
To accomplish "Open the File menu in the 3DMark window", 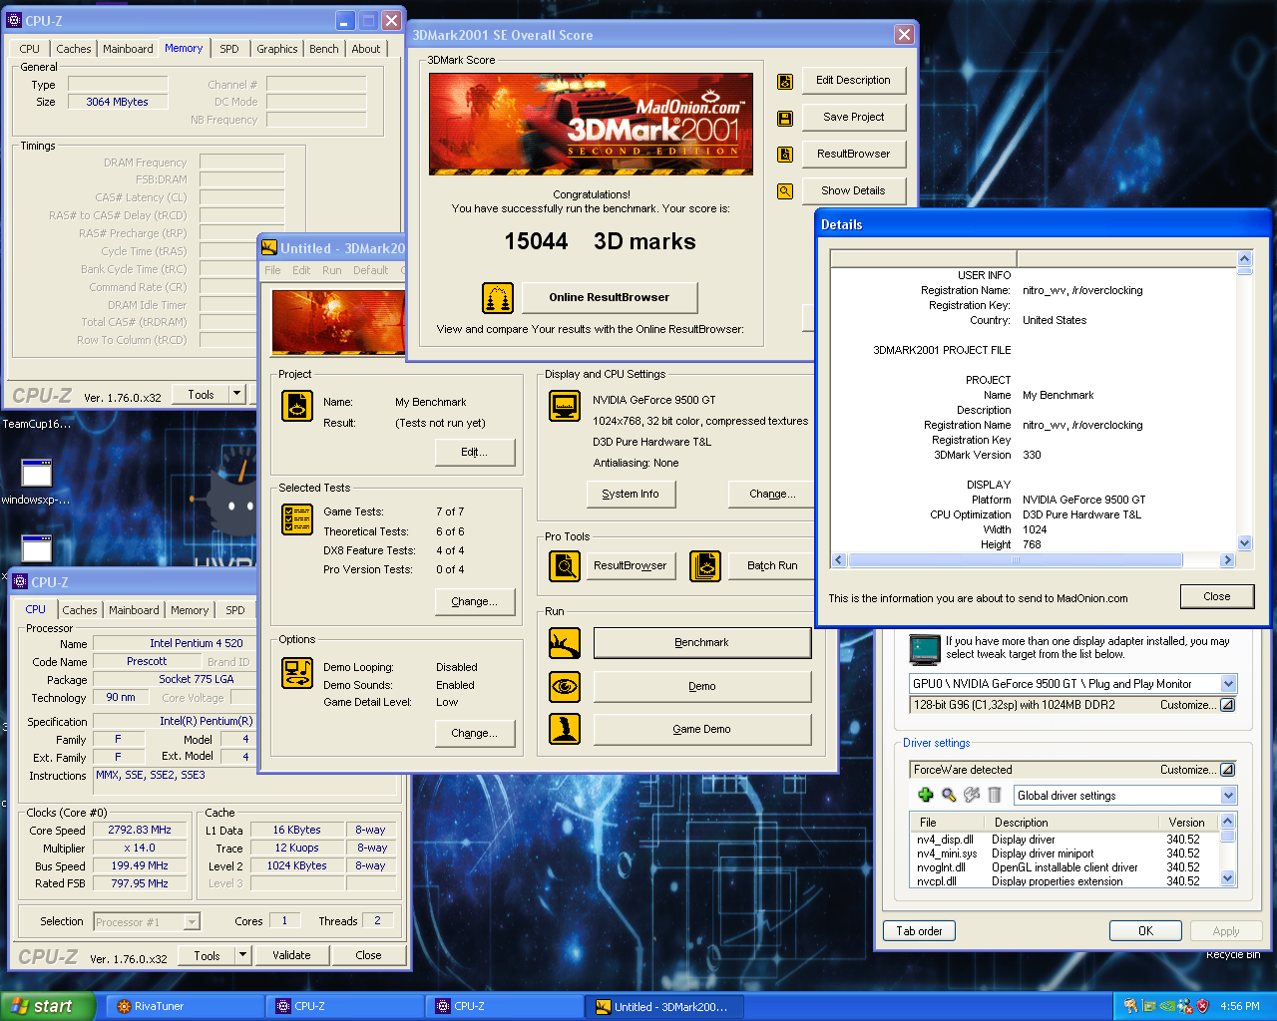I will (x=272, y=270).
